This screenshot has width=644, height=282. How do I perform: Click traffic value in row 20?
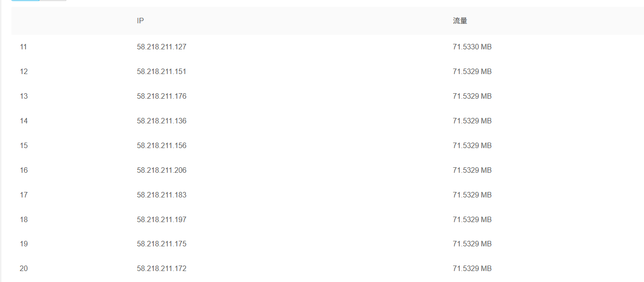pos(472,268)
